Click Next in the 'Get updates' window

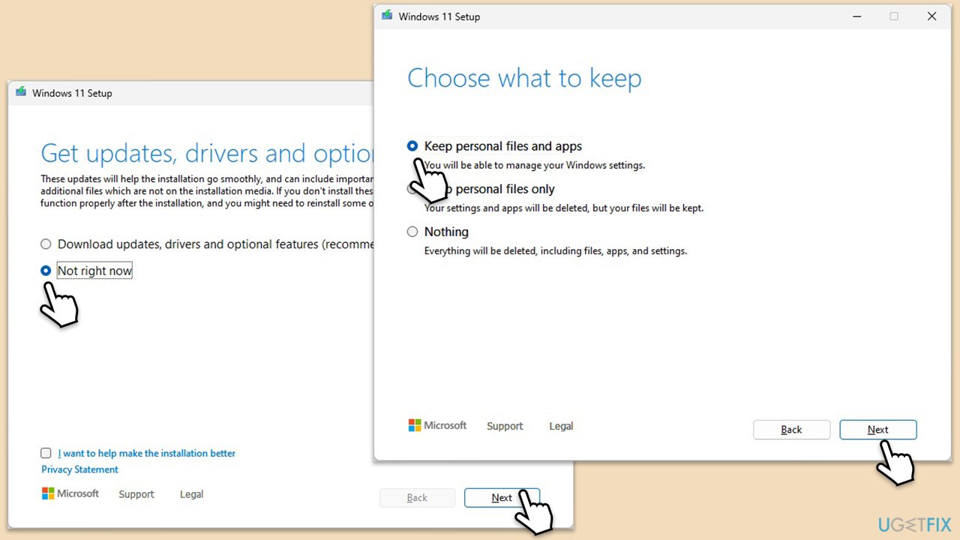coord(502,498)
